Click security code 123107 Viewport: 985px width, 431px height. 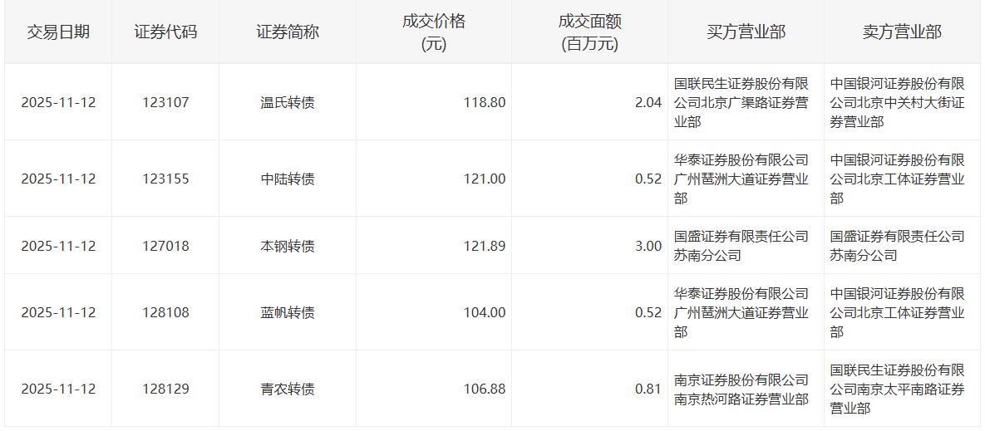click(165, 103)
